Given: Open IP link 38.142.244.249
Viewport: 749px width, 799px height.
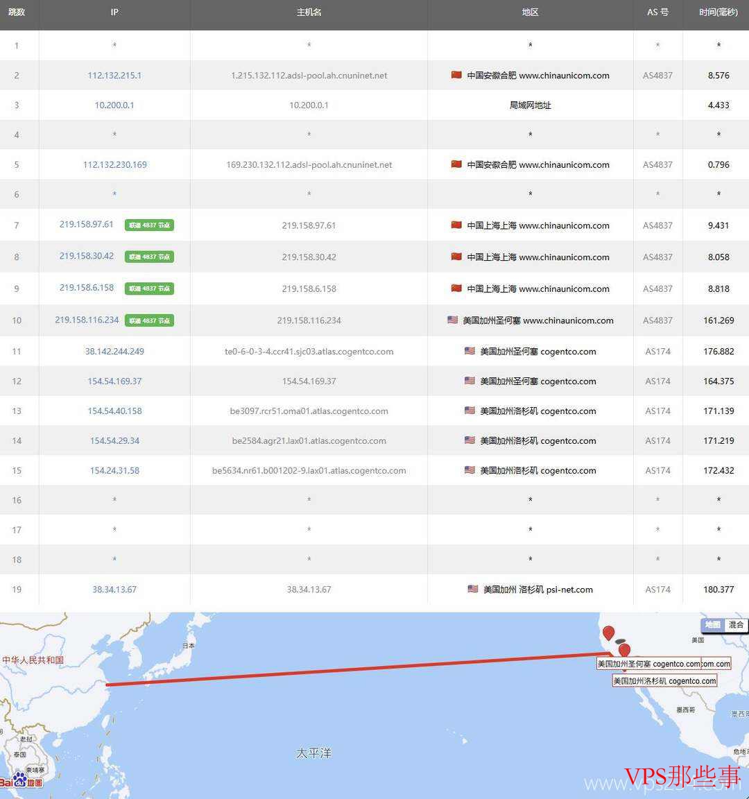Looking at the screenshot, I should (x=114, y=351).
